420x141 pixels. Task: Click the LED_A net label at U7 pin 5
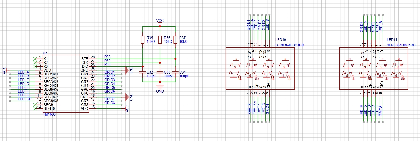click(23, 72)
